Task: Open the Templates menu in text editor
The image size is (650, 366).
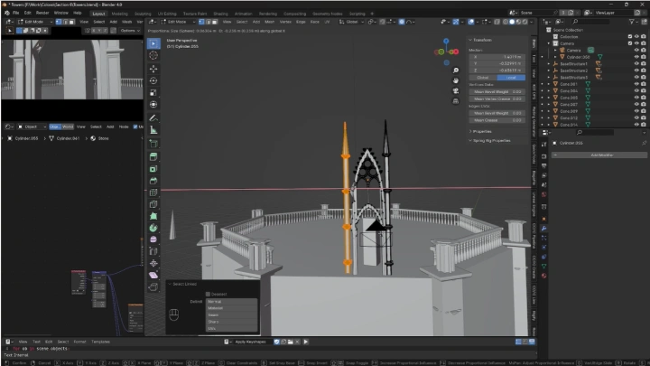Action: pyautogui.click(x=100, y=342)
